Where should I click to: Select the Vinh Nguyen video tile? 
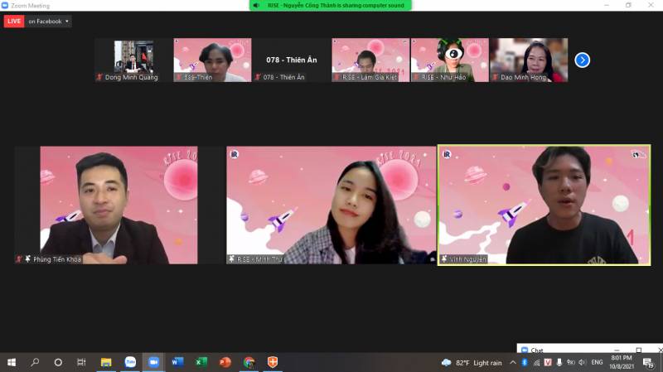coord(544,205)
